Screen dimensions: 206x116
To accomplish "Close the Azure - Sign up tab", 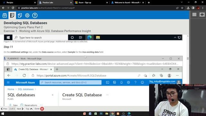I will 107,3.
